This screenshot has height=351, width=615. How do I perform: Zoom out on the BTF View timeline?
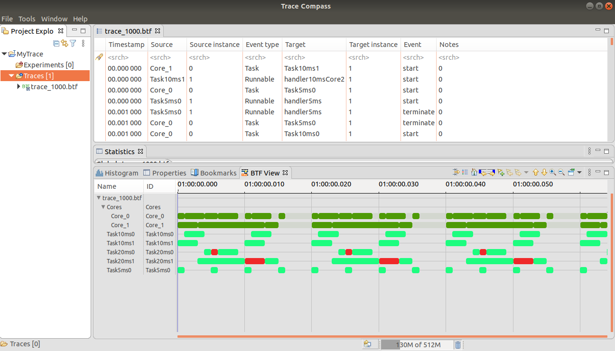click(561, 172)
